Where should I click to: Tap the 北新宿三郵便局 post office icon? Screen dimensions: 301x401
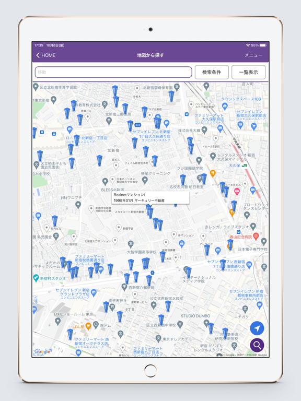coord(109,121)
